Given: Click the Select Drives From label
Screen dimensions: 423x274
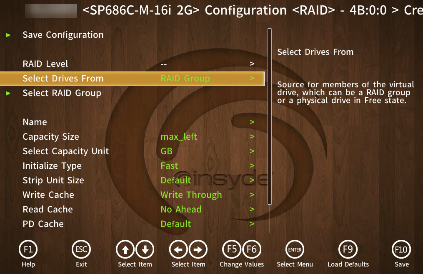Looking at the screenshot, I should pos(63,79).
